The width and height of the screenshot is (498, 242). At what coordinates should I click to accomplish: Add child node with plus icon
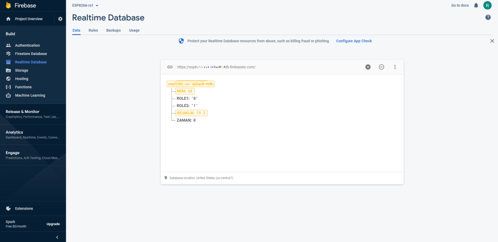368,67
